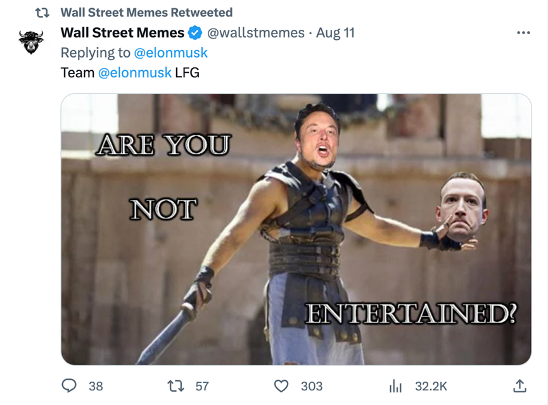Screen dimensions: 548x405
Task: Click the reply speech bubble icon
Action: 69,386
